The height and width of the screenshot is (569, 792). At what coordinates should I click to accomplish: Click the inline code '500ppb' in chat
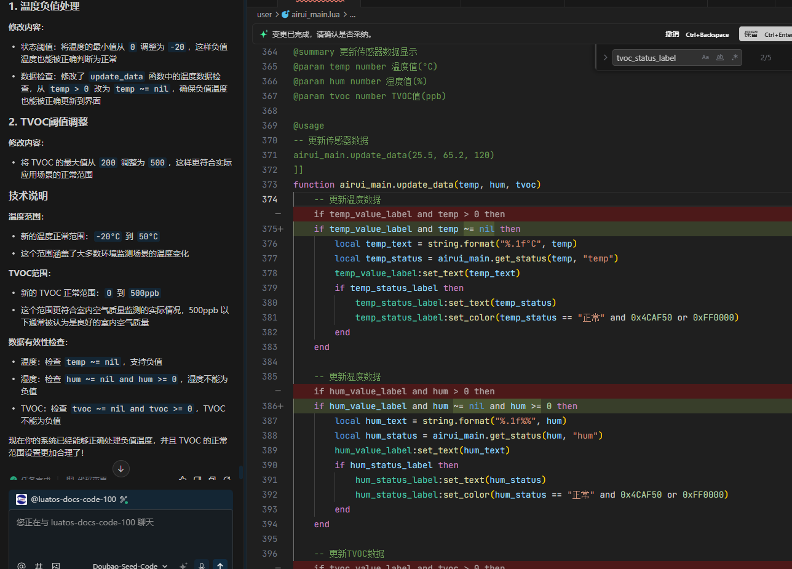pos(145,293)
